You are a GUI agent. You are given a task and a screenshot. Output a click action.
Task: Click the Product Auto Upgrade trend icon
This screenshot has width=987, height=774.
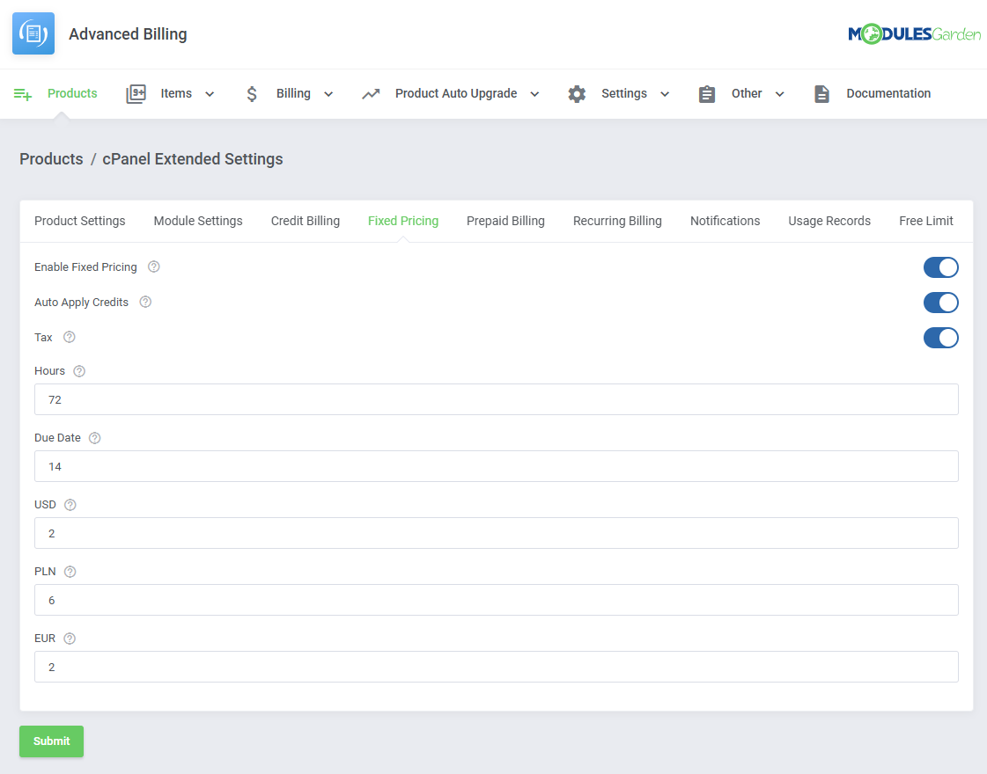[x=371, y=94]
